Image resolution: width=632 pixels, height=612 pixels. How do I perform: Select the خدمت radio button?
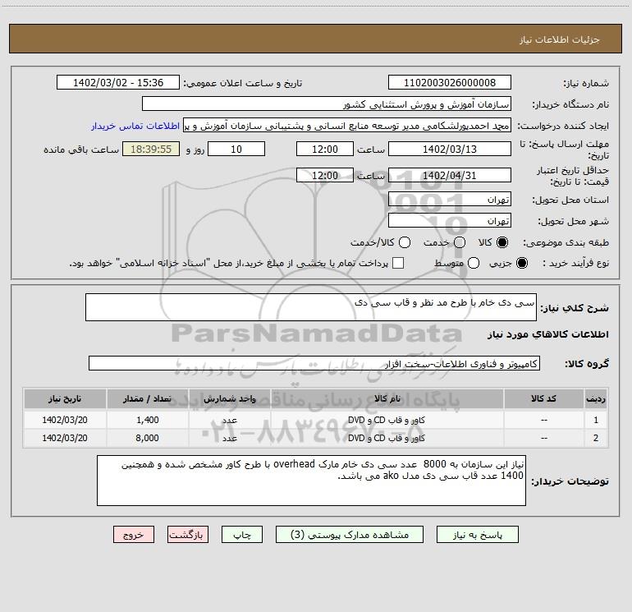[460, 242]
